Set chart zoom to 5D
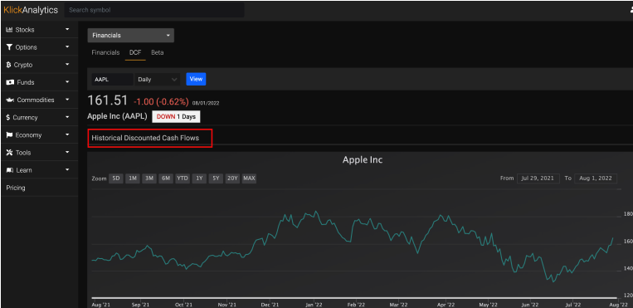The height and width of the screenshot is (308, 633). 116,178
